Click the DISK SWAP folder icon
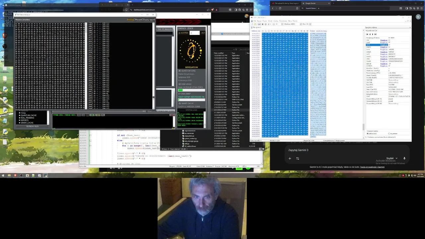Screen dimensions: 425x239 [179, 94]
